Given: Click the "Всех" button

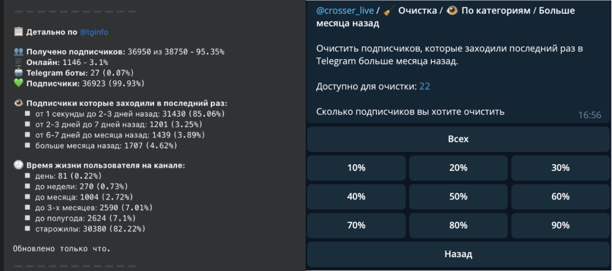Looking at the screenshot, I should (x=458, y=139).
